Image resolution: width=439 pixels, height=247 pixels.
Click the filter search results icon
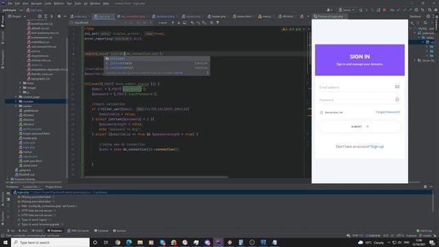pos(217,23)
